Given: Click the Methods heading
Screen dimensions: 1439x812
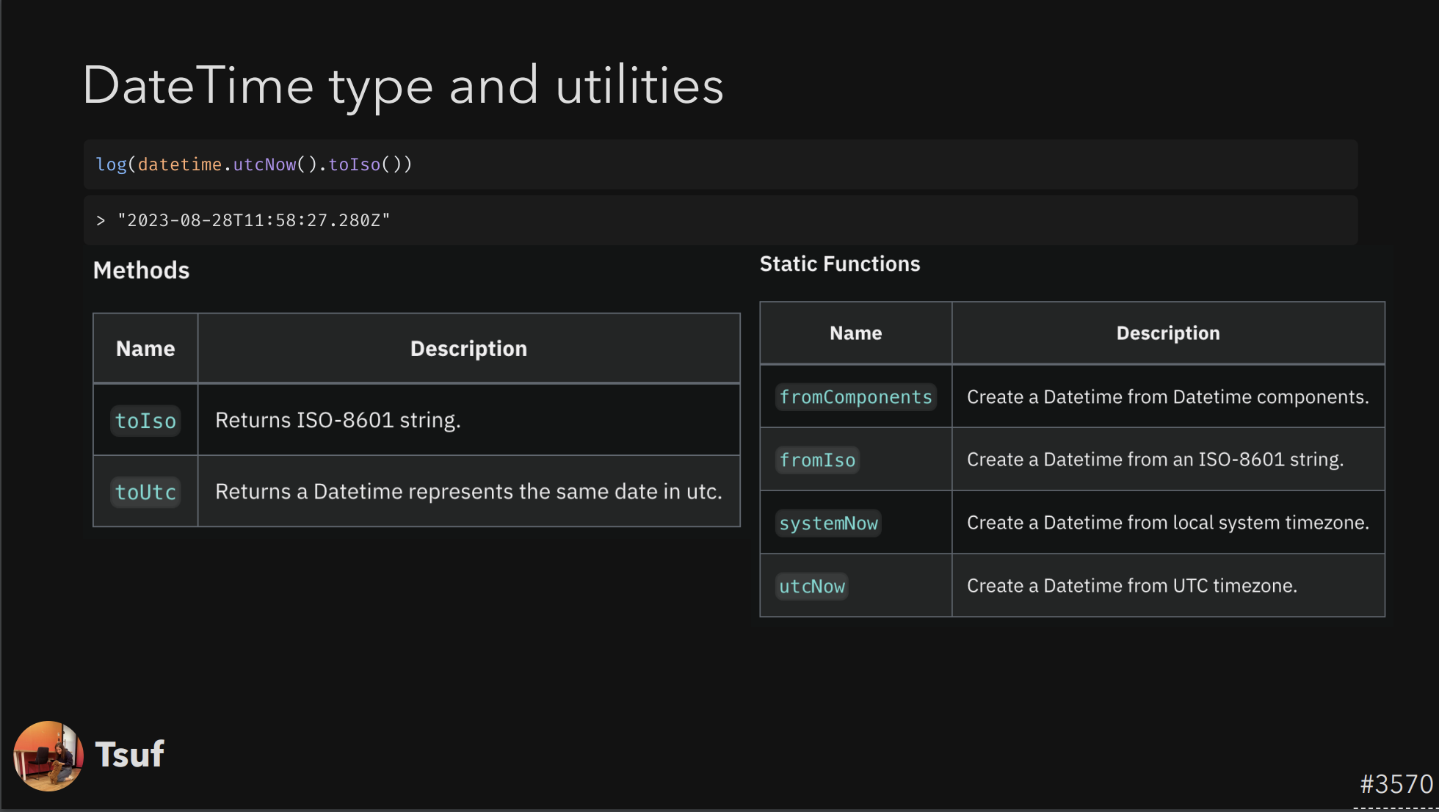Looking at the screenshot, I should pos(141,270).
